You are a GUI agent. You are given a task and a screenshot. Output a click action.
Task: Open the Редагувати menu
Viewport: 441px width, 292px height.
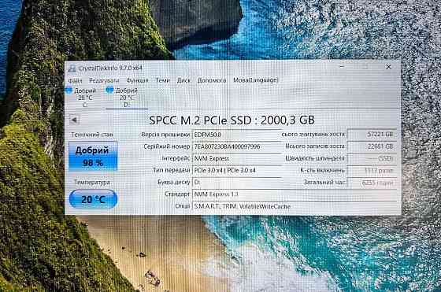point(104,80)
